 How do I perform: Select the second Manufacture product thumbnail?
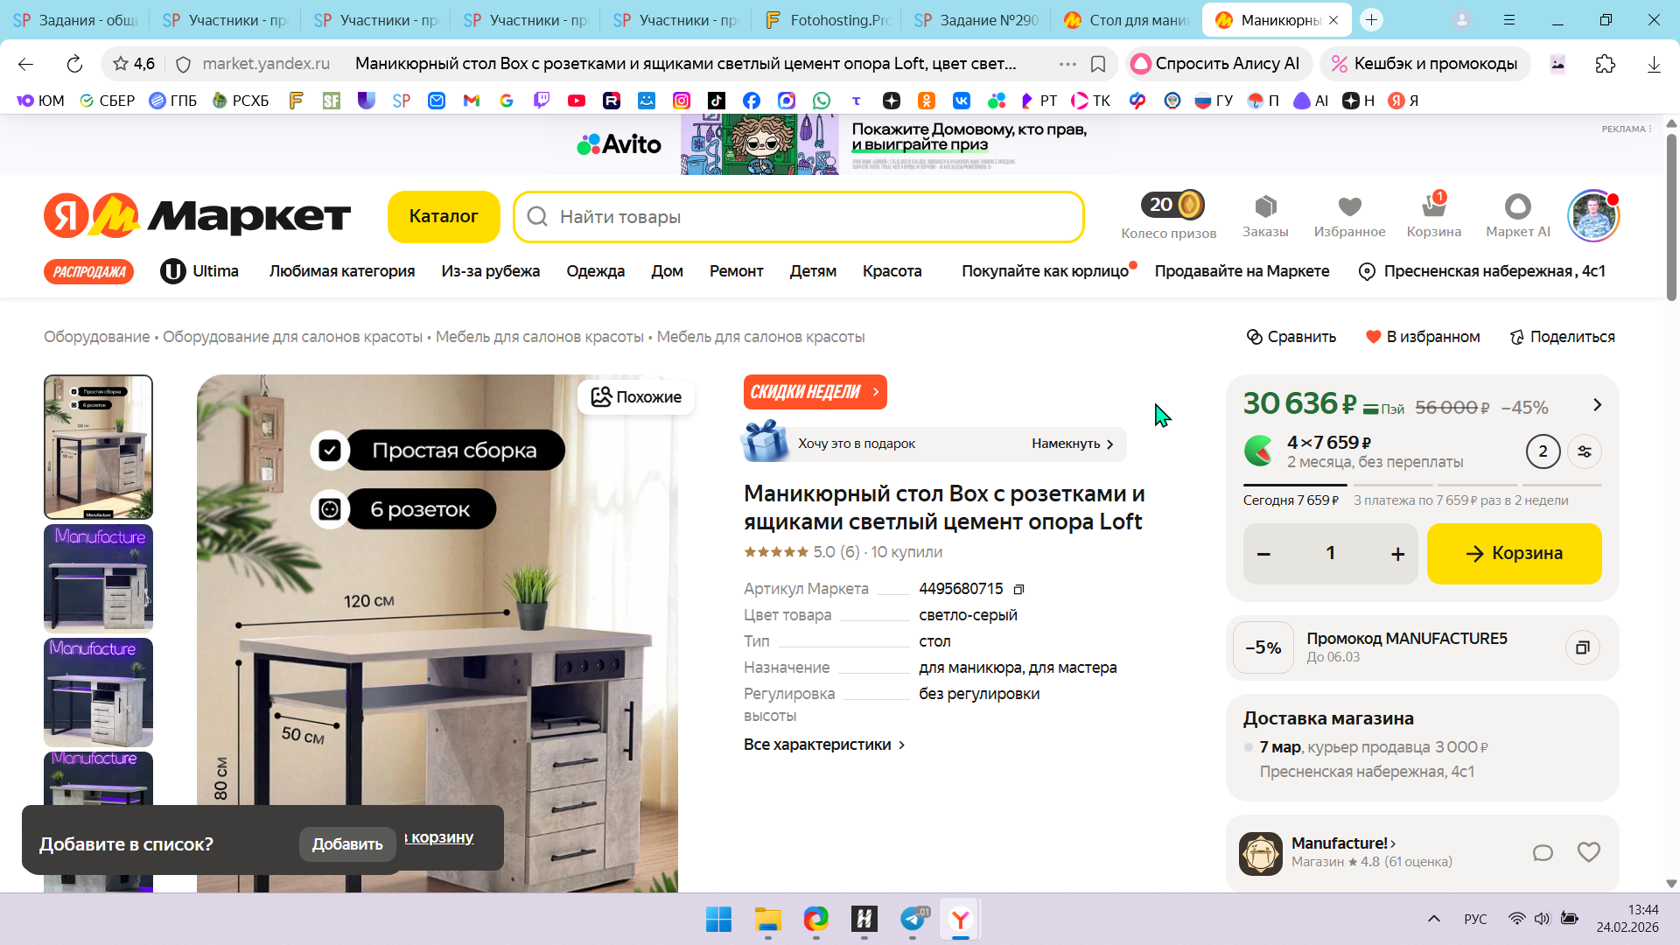click(98, 578)
